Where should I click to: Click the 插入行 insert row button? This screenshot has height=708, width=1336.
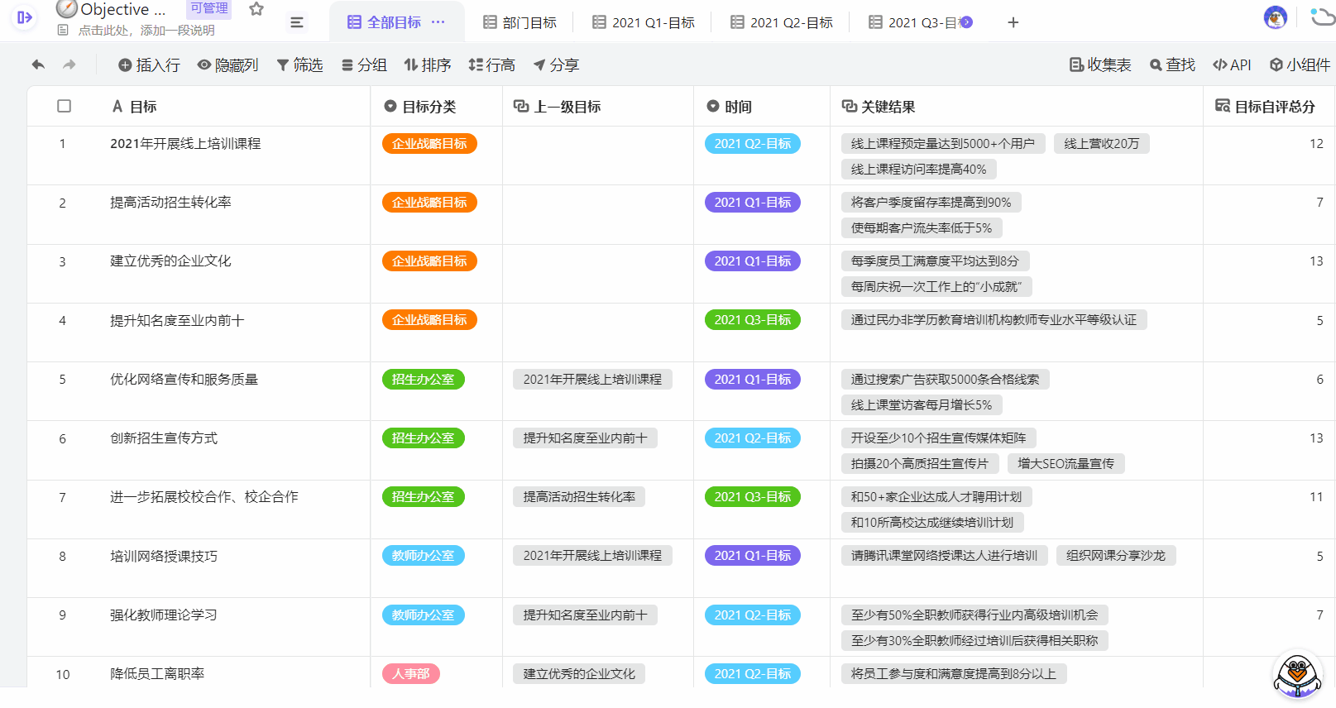coord(149,65)
